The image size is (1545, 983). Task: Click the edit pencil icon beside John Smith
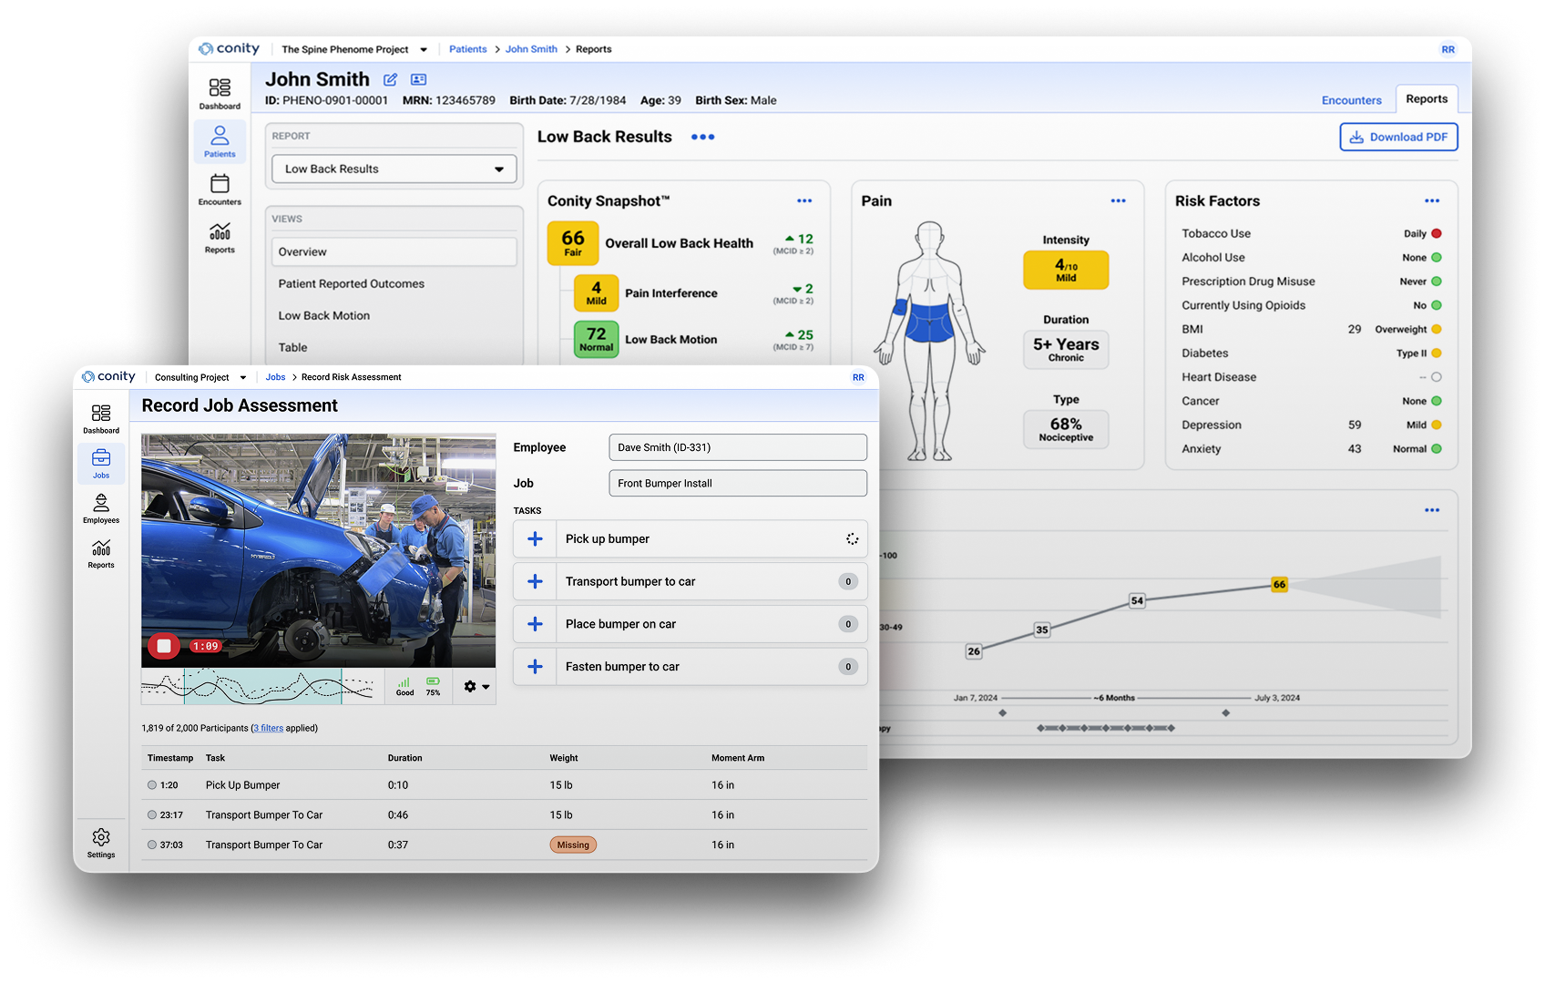point(390,80)
